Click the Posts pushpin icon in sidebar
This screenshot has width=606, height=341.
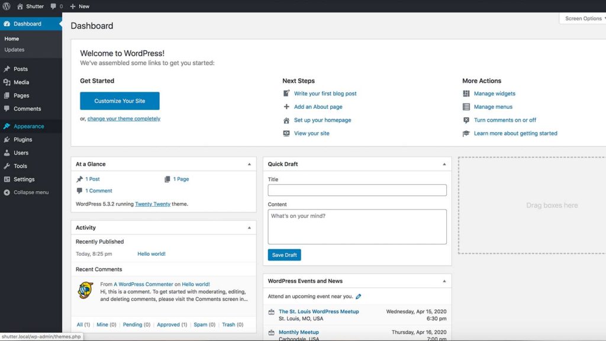7,69
